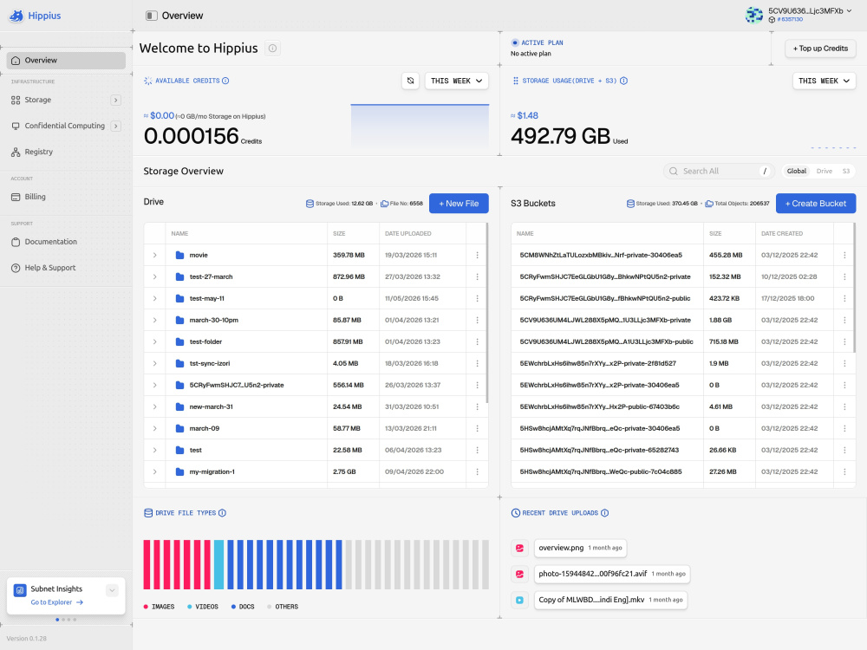Expand the account dropdown chevron
The image size is (867, 650).
[850, 10]
